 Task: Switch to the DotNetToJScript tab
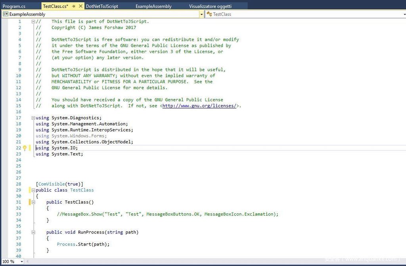102,6
